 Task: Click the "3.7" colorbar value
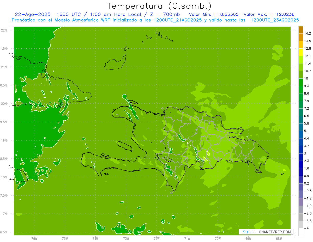click(306, 146)
